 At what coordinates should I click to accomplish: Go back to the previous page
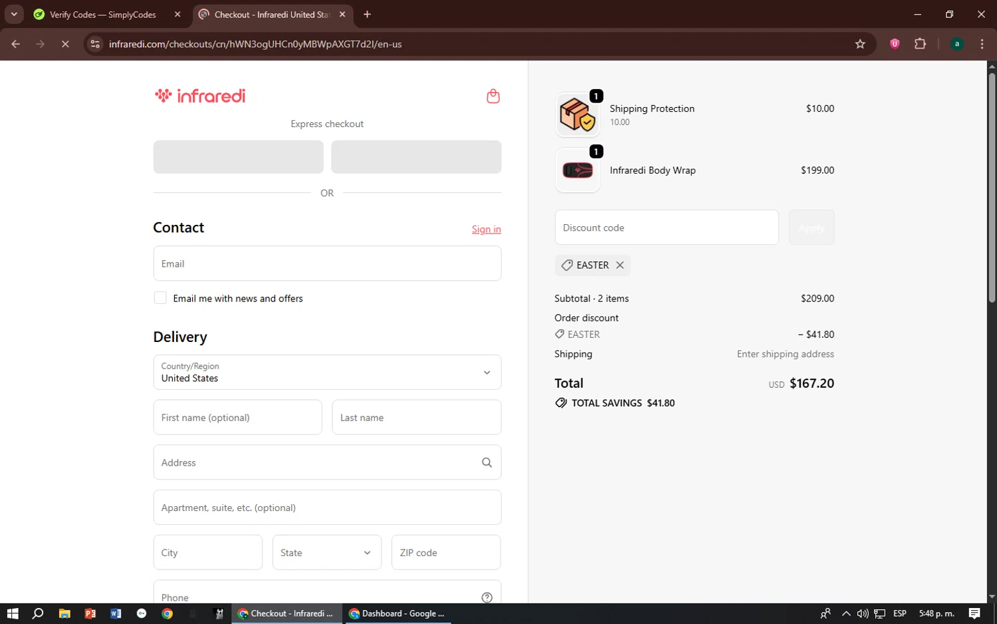point(16,44)
